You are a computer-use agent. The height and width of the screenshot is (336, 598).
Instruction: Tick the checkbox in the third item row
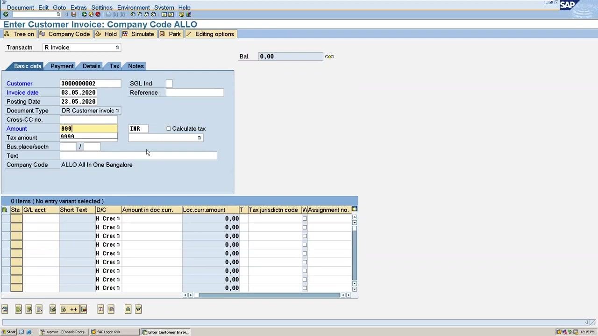tap(305, 236)
